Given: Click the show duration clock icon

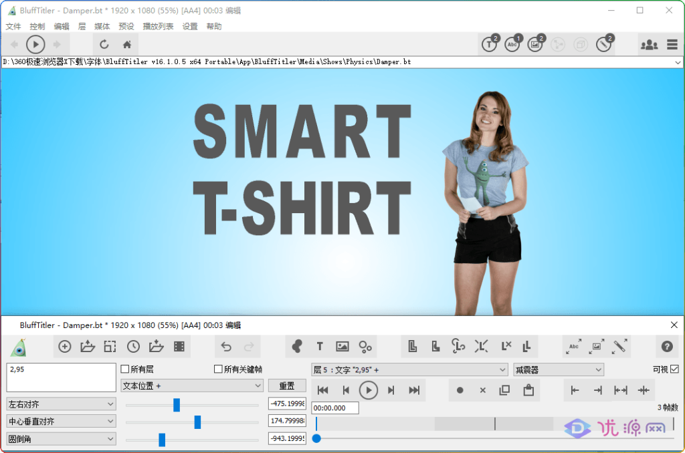Looking at the screenshot, I should pos(133,347).
